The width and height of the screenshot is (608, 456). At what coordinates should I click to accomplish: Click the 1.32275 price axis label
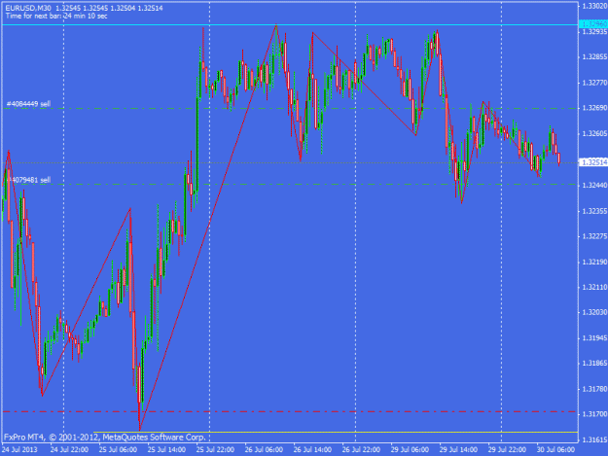pos(594,236)
